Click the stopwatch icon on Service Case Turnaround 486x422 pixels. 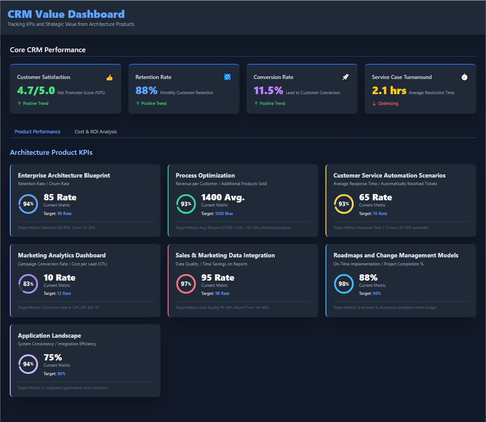point(464,77)
